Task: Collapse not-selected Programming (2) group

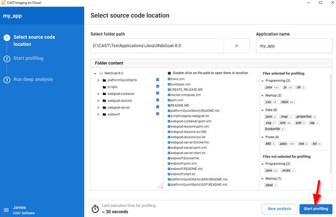Action: (x=262, y=164)
